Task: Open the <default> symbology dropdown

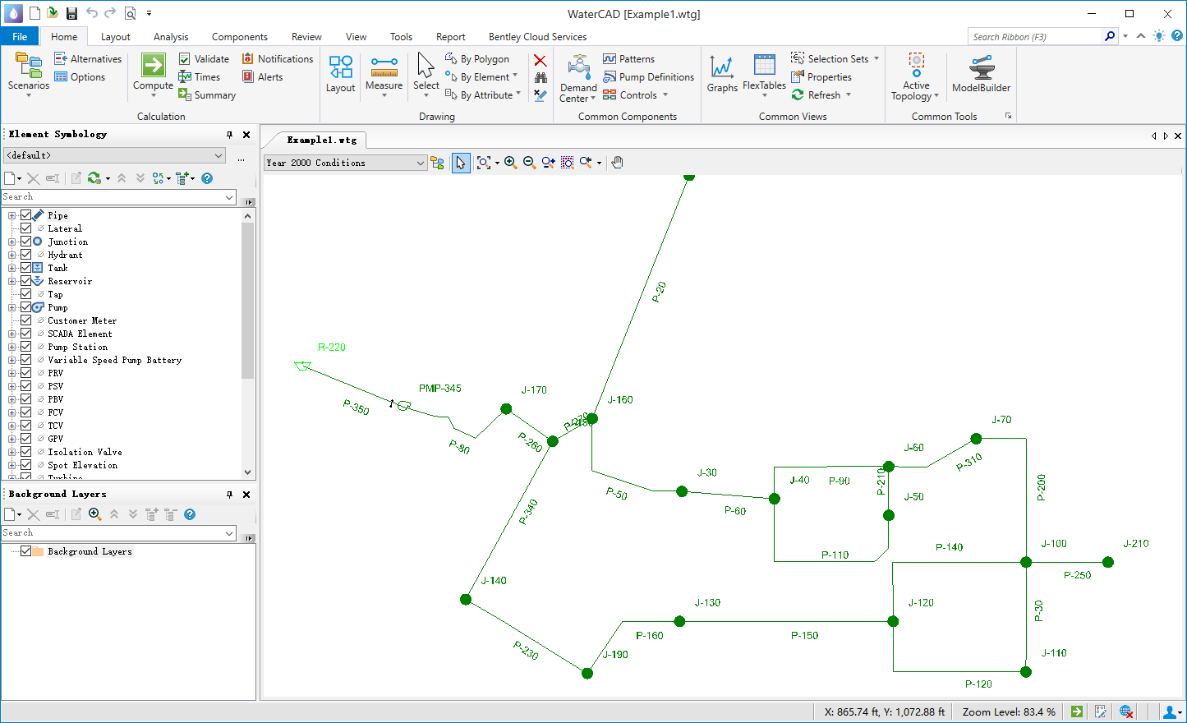Action: (114, 155)
